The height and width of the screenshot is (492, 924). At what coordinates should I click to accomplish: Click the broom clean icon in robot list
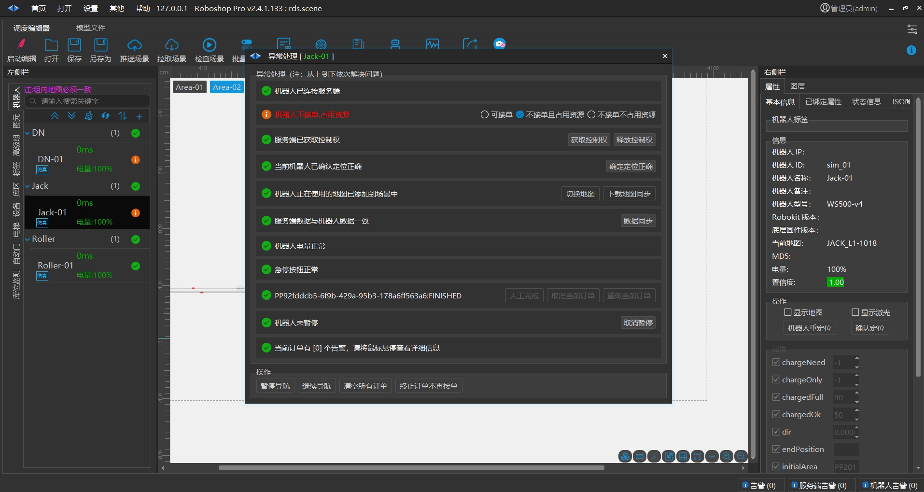click(88, 116)
